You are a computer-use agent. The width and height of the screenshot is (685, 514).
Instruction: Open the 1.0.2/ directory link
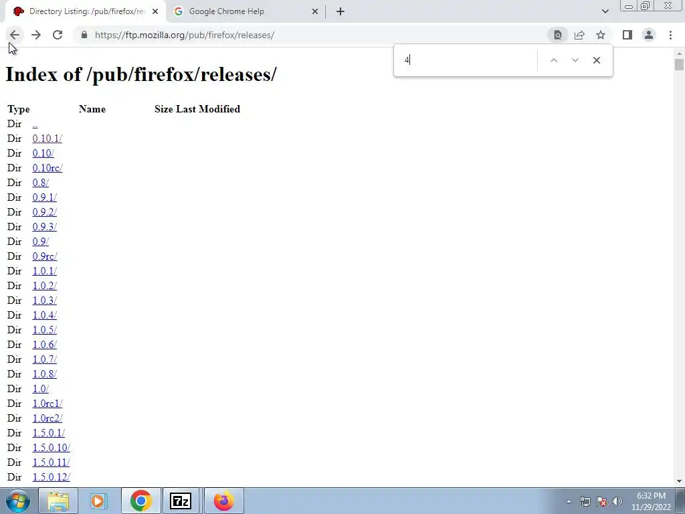45,286
